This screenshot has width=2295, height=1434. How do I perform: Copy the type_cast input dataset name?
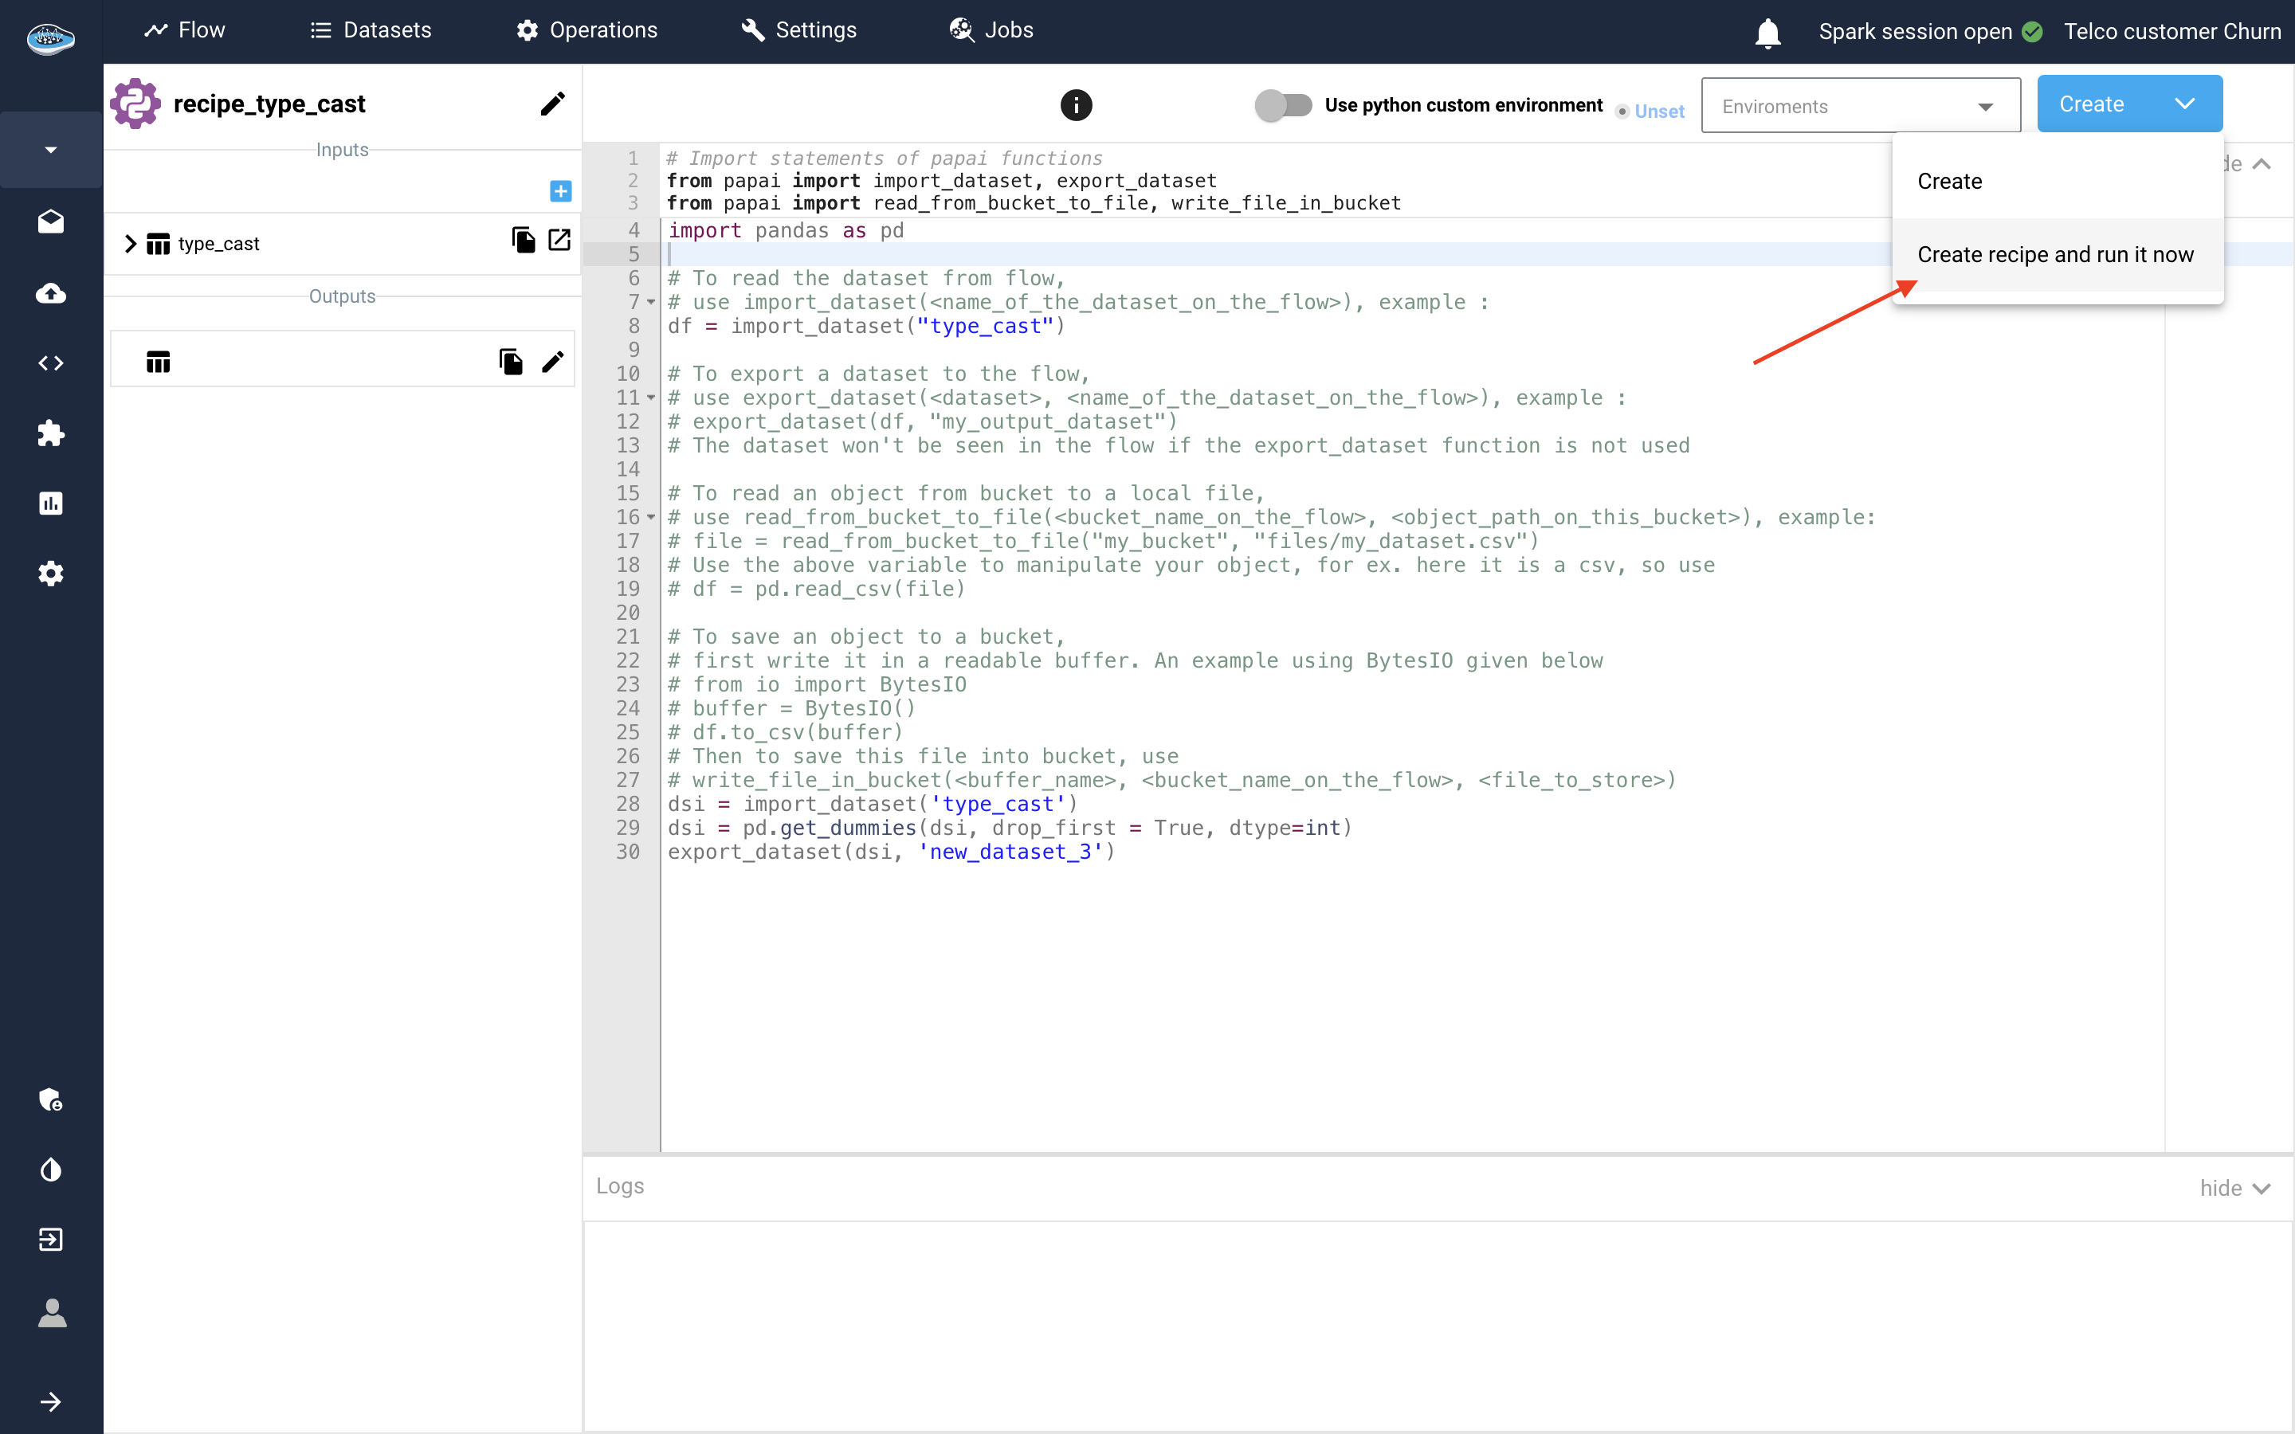coord(523,241)
